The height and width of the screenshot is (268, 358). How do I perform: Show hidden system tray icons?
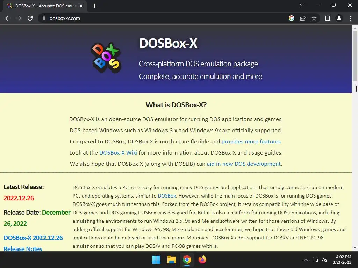point(306,260)
